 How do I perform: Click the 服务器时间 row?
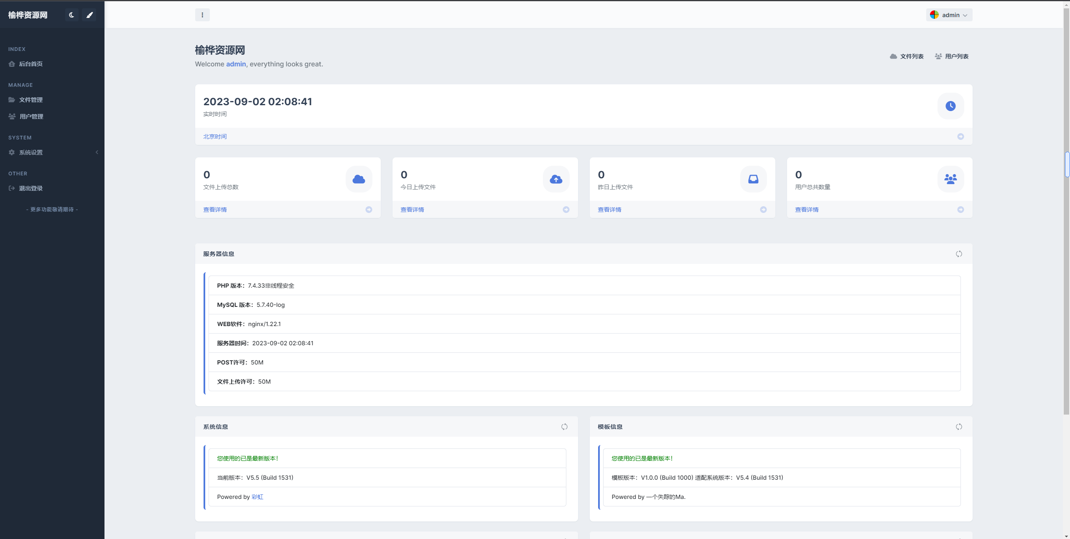point(584,343)
